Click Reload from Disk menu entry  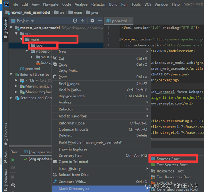click(x=74, y=175)
